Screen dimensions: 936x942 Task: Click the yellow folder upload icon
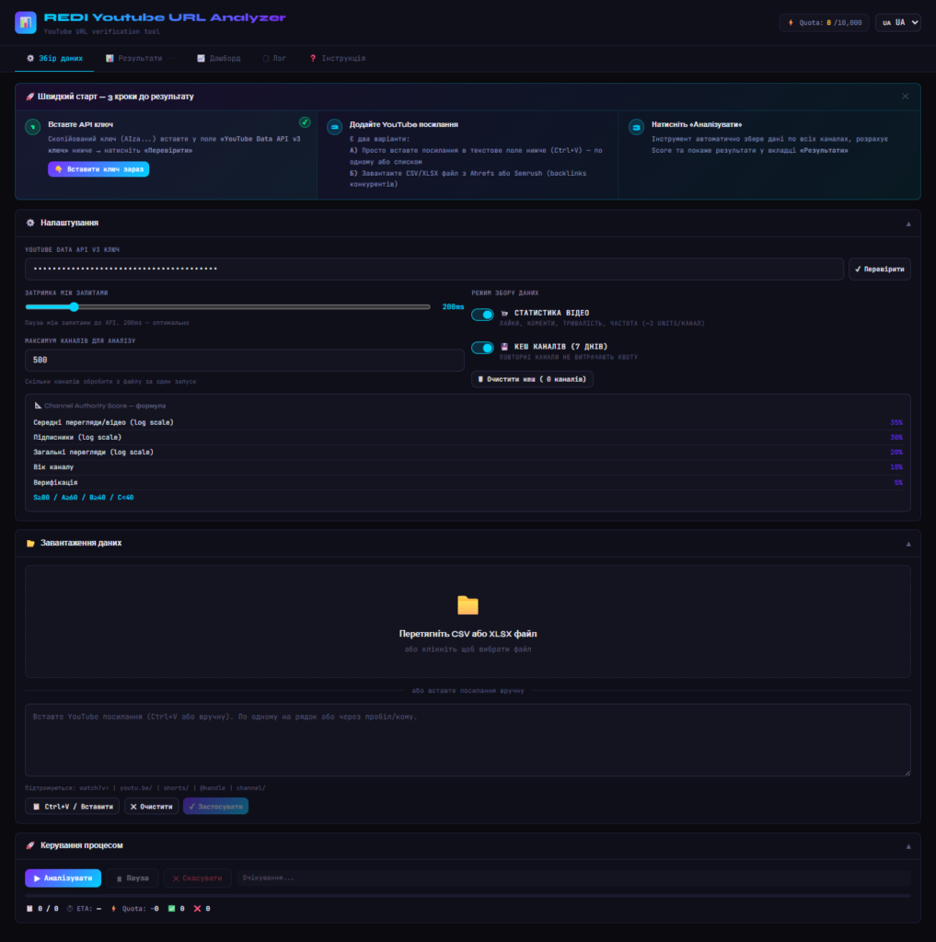[x=468, y=604]
